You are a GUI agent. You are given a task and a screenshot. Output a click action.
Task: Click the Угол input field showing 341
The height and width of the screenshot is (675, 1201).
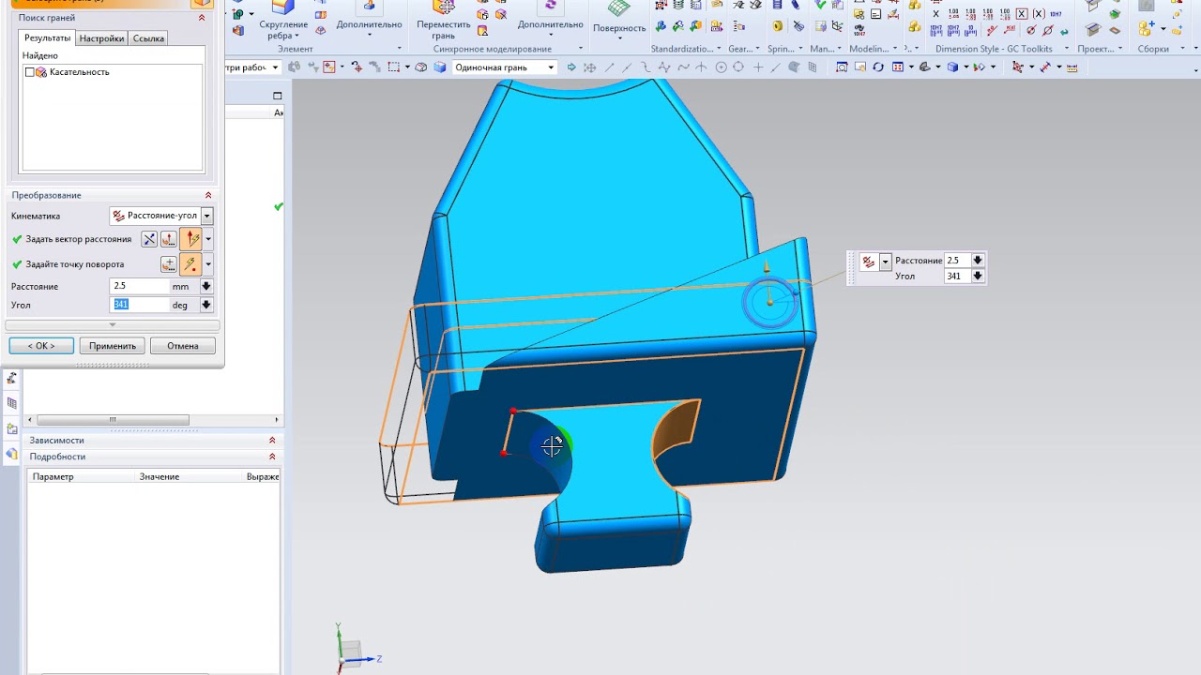coord(139,305)
